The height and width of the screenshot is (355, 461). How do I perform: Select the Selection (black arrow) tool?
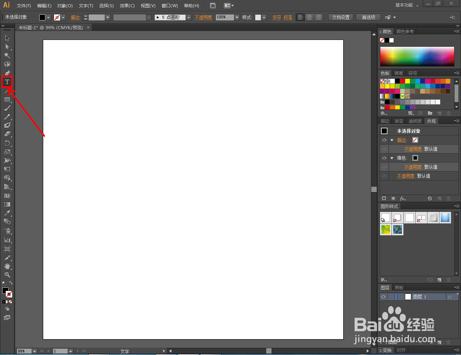(7, 38)
